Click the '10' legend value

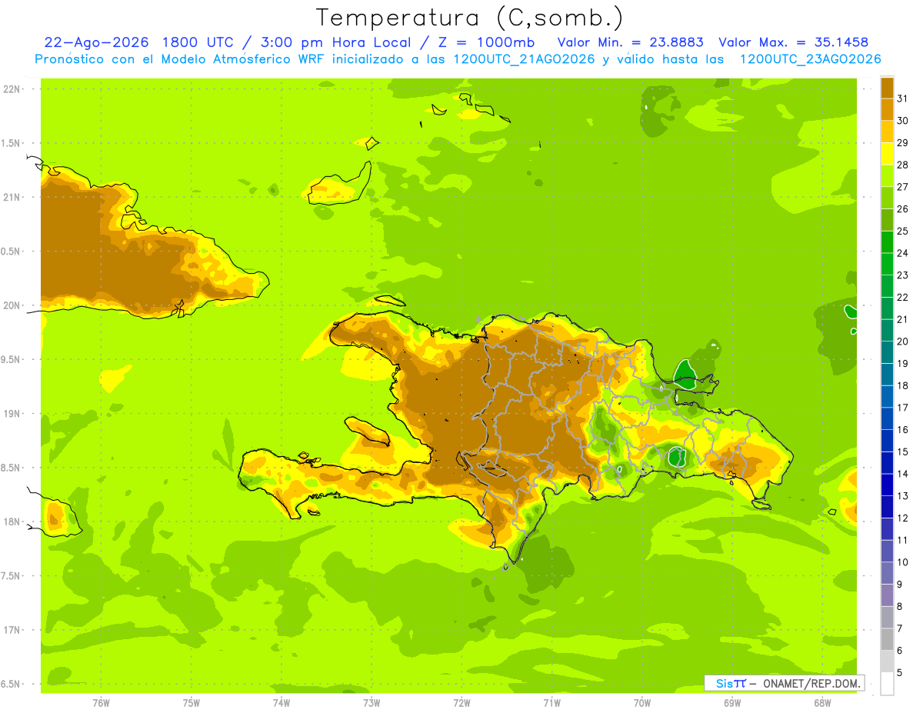pyautogui.click(x=903, y=562)
